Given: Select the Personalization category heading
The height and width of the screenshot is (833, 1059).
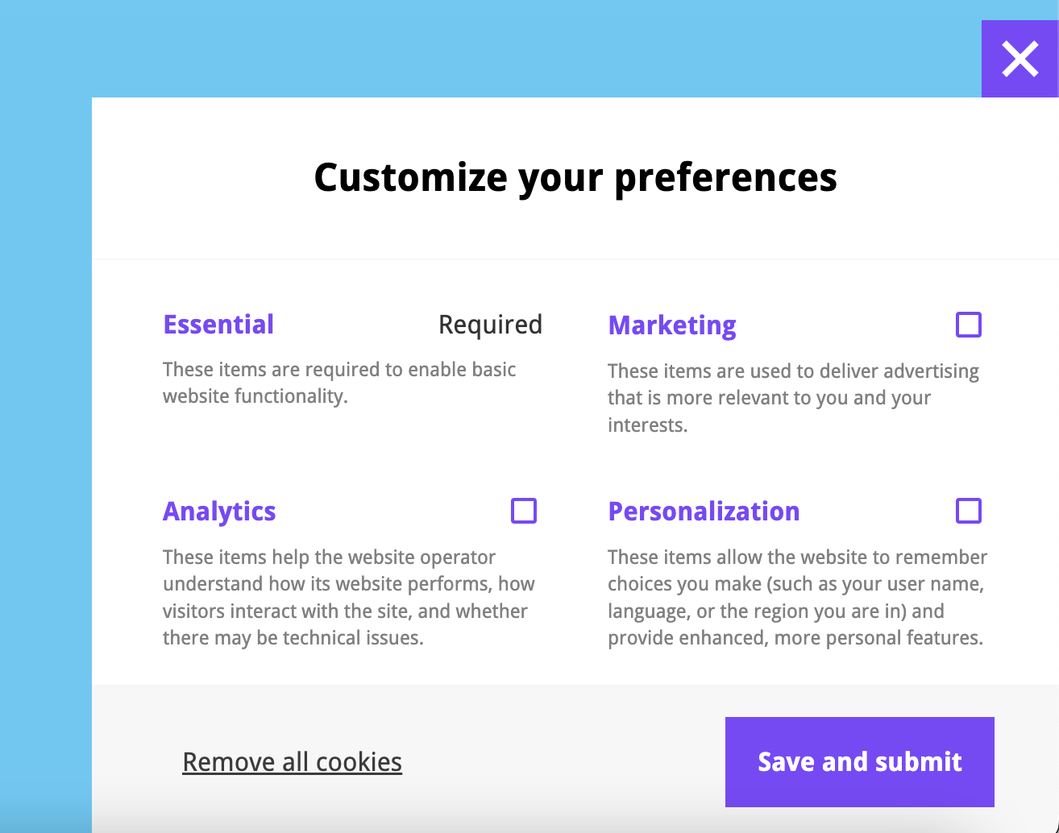Looking at the screenshot, I should (x=704, y=511).
